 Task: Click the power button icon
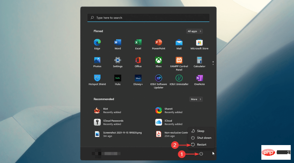(x=201, y=154)
